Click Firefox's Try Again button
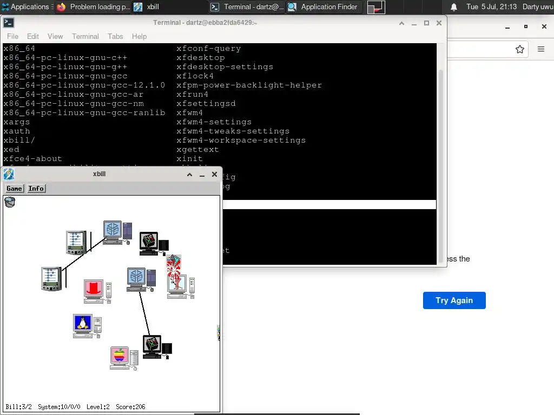This screenshot has width=554, height=415. click(x=454, y=300)
